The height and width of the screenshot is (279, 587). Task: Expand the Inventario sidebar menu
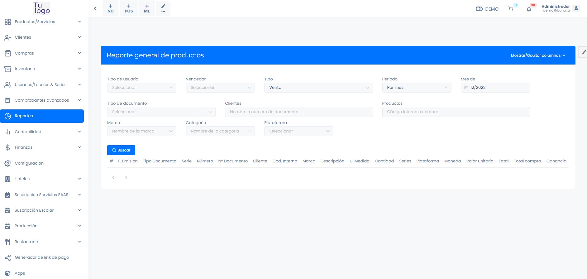click(42, 69)
